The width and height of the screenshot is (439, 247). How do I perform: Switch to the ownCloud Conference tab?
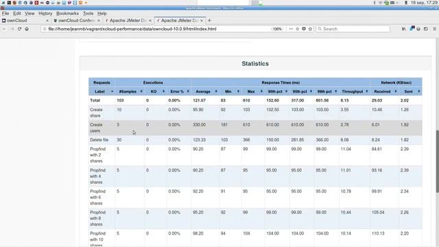point(76,21)
